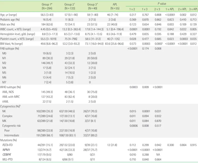Click the 'Group 2' column header
The width and height of the screenshot is (198, 163).
[x=70, y=6]
